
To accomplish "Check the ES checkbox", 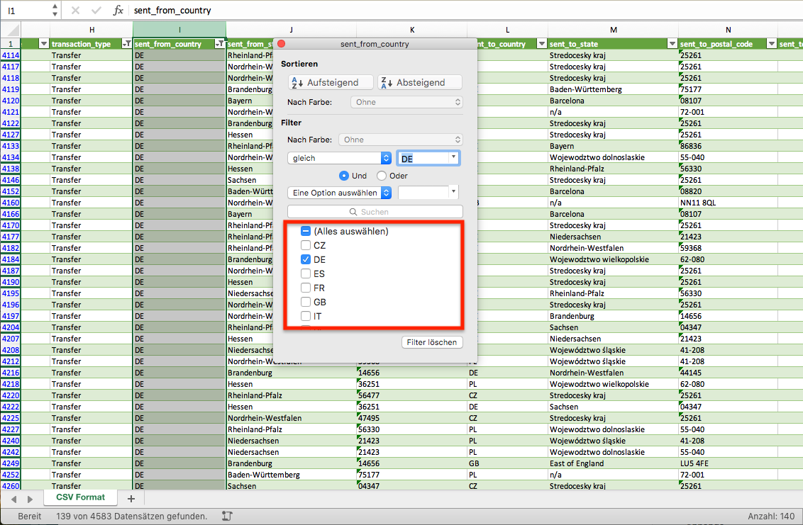I will click(x=306, y=273).
